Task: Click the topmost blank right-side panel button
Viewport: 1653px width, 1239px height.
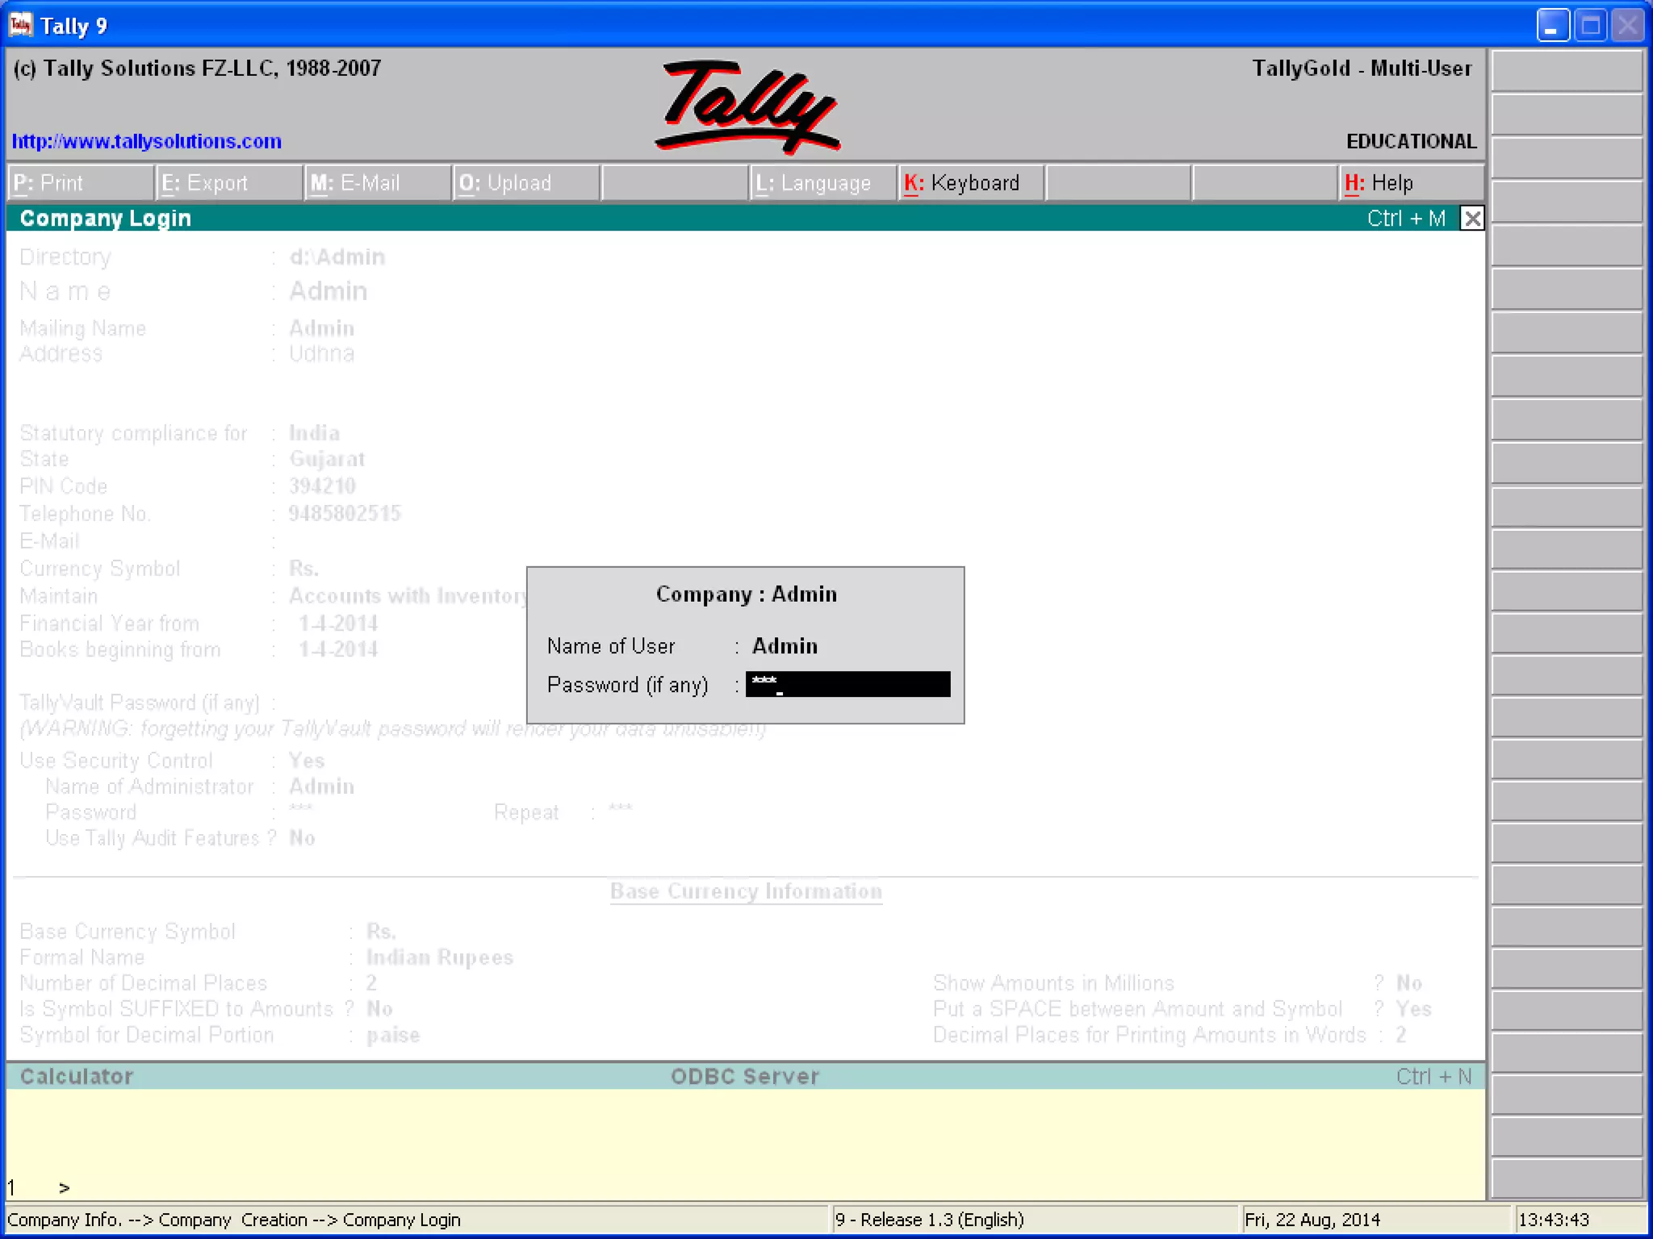Action: (1566, 71)
